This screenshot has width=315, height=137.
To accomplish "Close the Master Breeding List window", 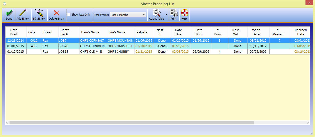I will tap(309, 3).
